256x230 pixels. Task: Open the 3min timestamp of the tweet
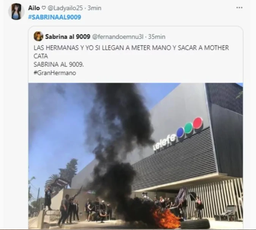coord(94,8)
